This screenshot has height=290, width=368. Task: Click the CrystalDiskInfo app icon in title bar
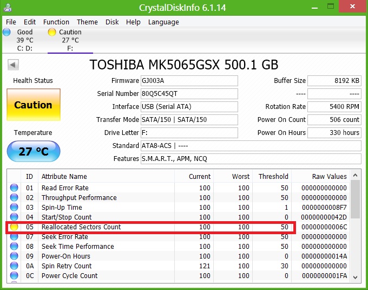point(8,7)
